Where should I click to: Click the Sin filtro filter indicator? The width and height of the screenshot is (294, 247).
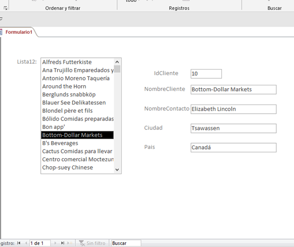pyautogui.click(x=92, y=243)
